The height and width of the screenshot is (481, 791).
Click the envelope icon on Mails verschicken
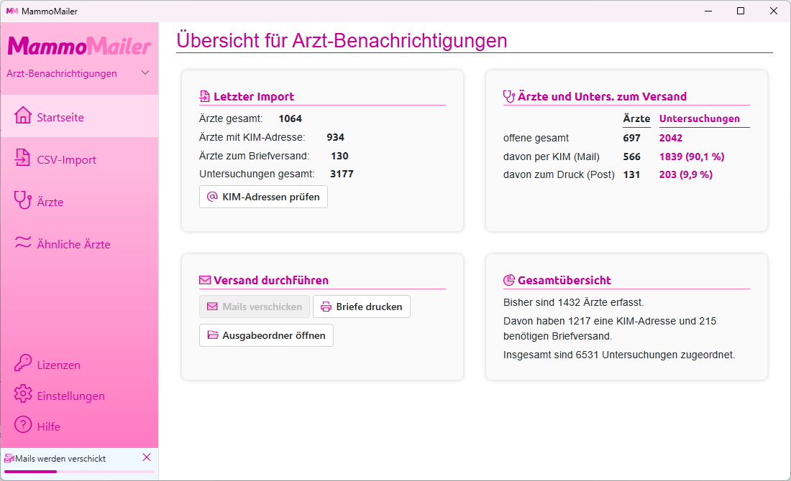[212, 307]
